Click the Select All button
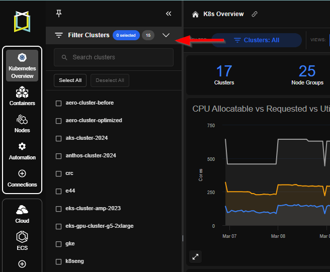The height and width of the screenshot is (272, 330). tap(70, 80)
